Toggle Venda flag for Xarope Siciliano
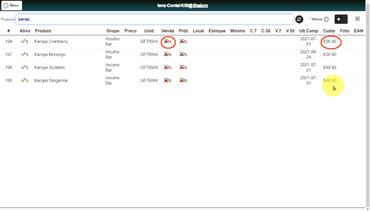 tap(167, 67)
